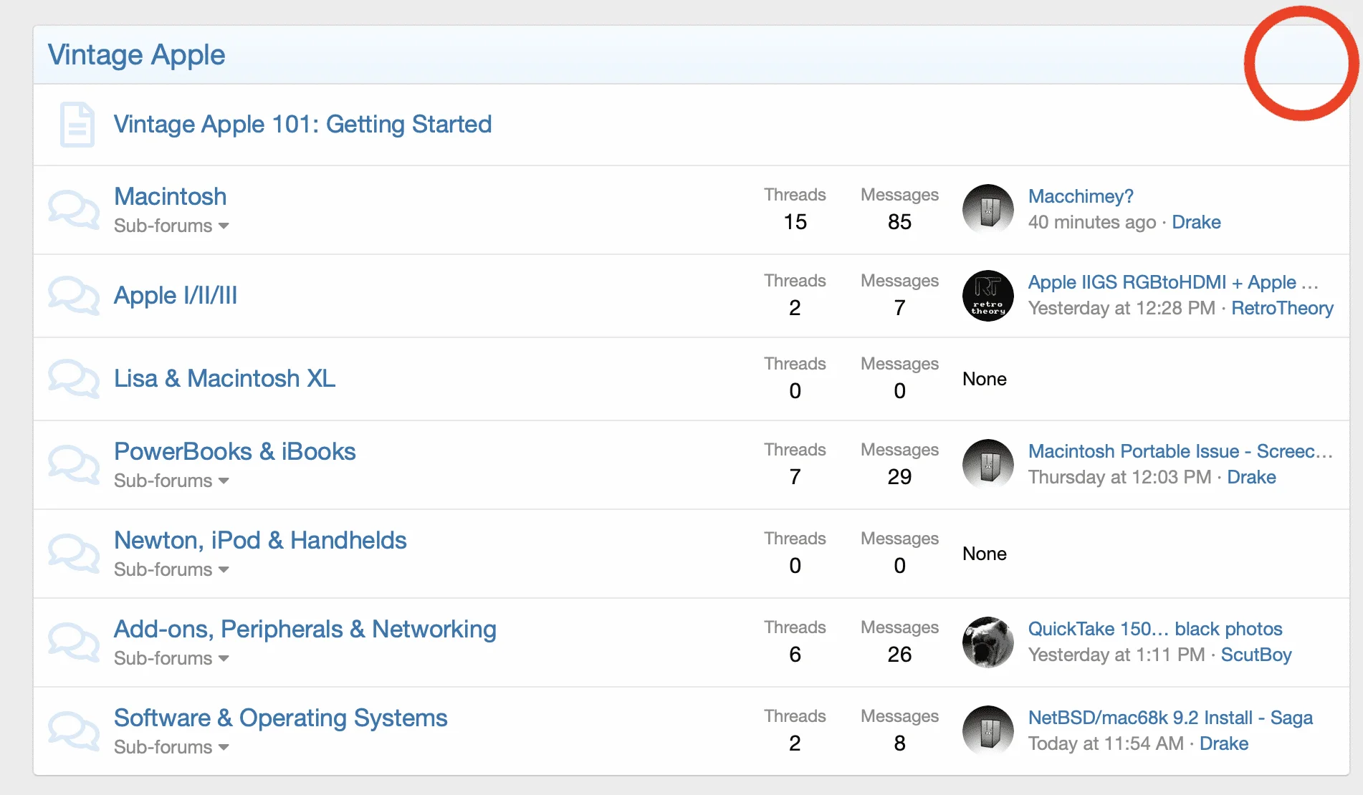Viewport: 1363px width, 795px height.
Task: Expand Sub-forums under Add-ons, Peripherals & Networking
Action: coord(171,658)
